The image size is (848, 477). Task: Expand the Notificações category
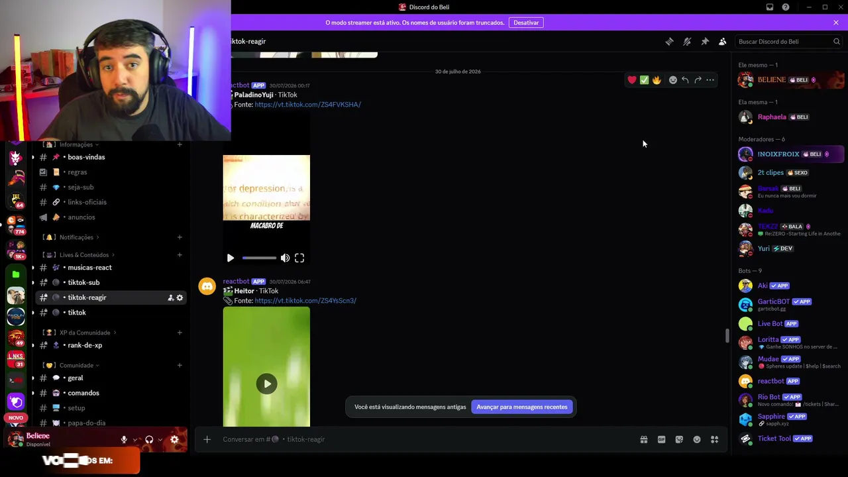(71, 237)
